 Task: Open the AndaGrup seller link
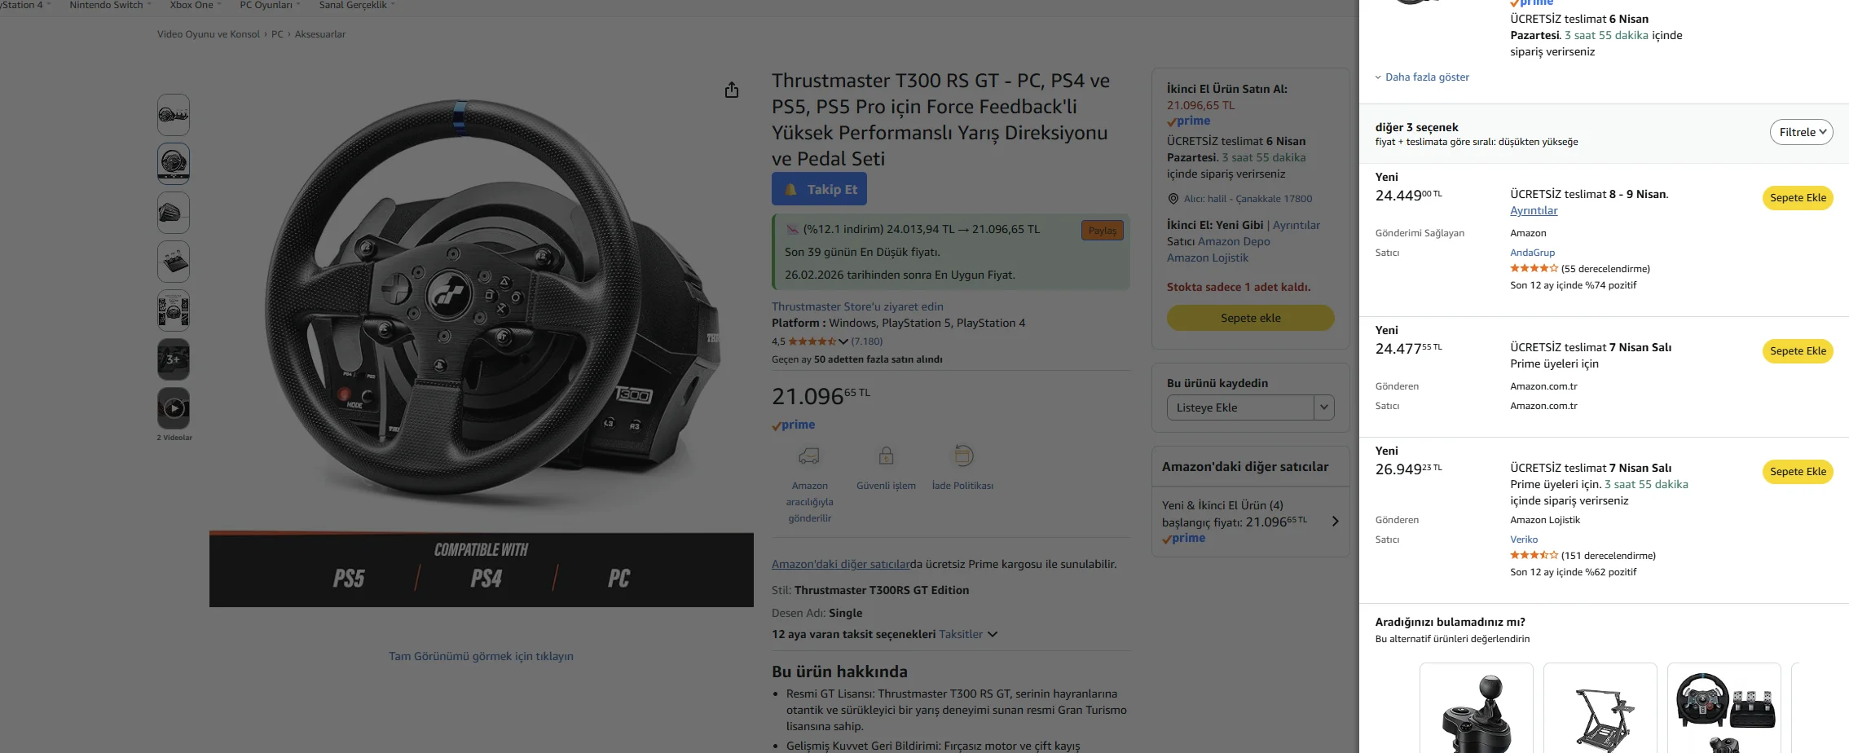point(1532,253)
